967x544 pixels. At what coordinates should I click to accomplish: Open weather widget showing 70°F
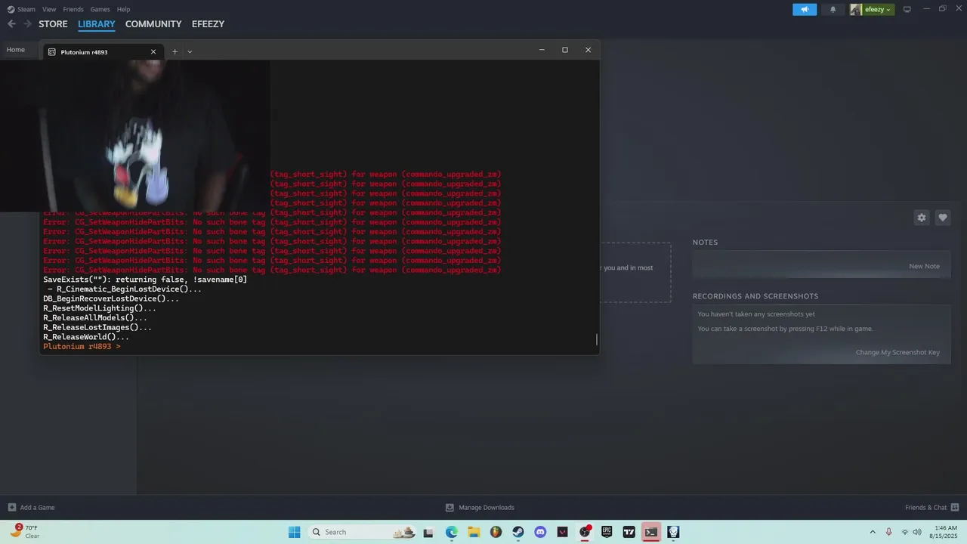tap(24, 532)
